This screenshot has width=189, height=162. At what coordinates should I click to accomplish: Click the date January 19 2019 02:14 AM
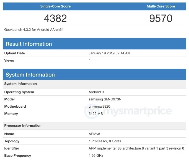[110, 53]
